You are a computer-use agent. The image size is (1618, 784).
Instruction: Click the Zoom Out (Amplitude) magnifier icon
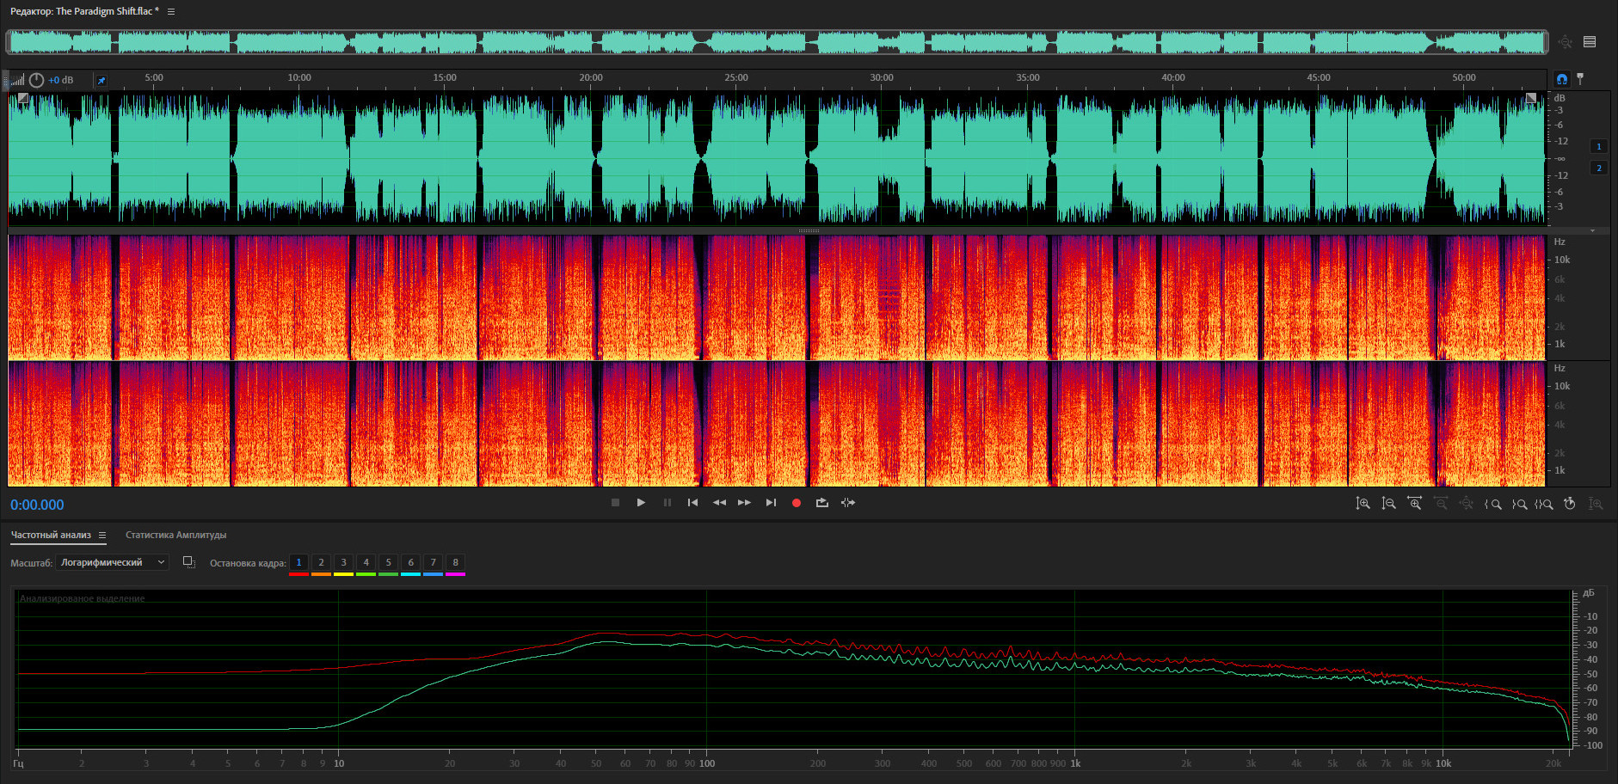[1388, 504]
